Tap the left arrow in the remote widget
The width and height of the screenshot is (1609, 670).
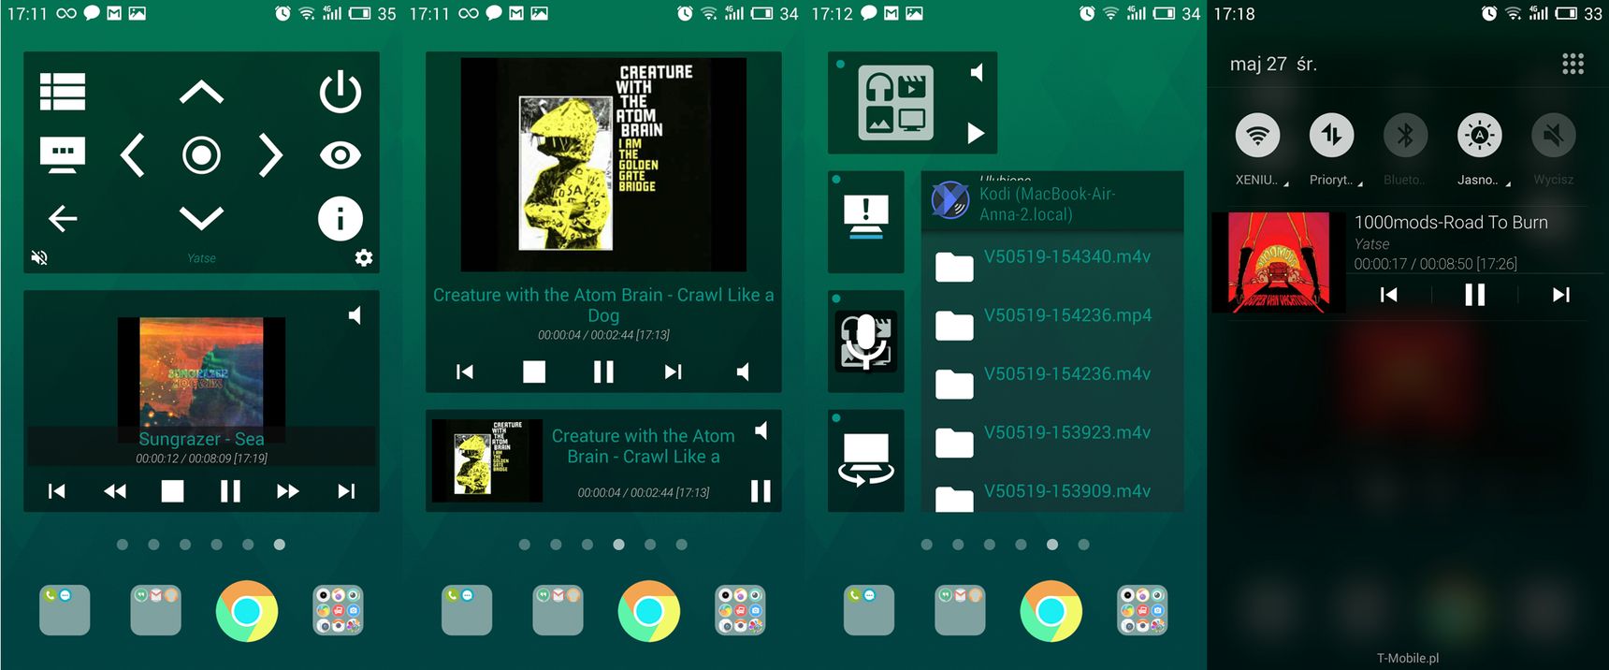point(133,155)
